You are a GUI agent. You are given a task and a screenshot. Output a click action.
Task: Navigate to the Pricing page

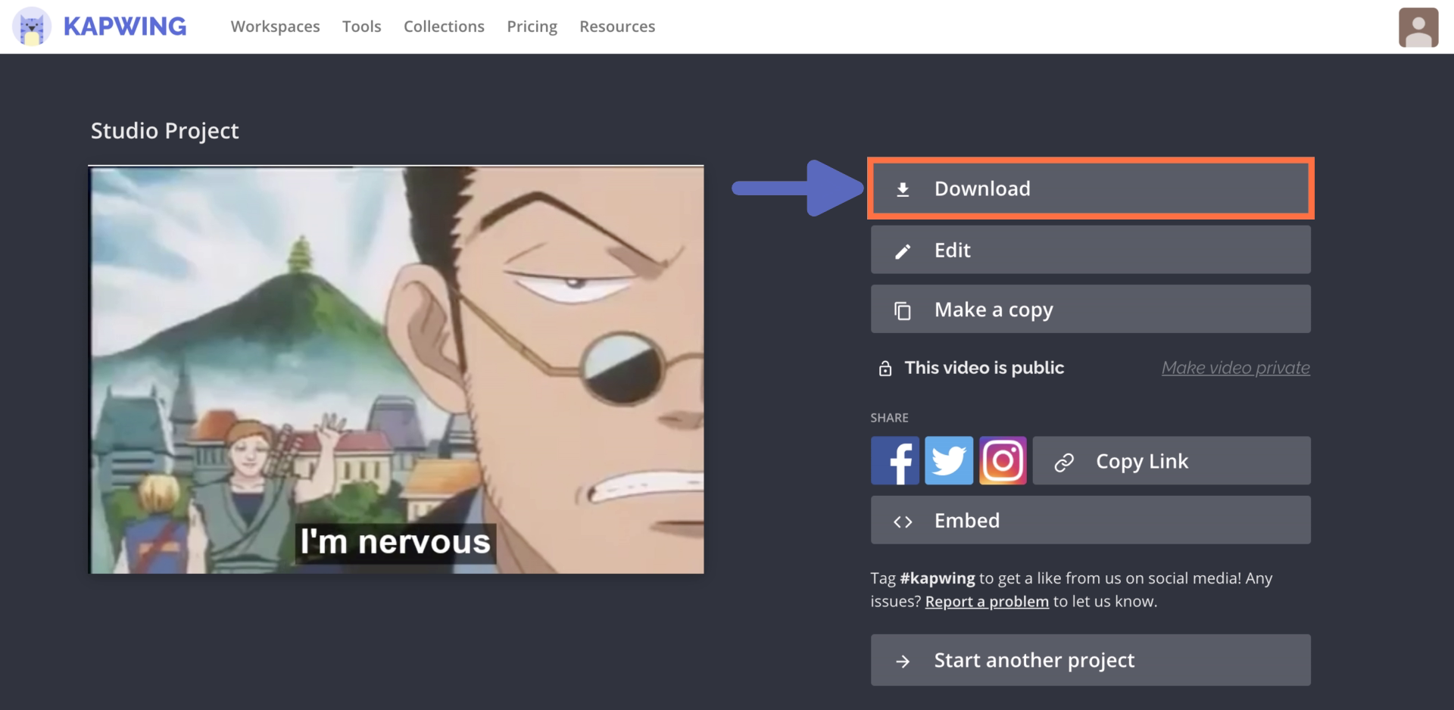pos(532,26)
